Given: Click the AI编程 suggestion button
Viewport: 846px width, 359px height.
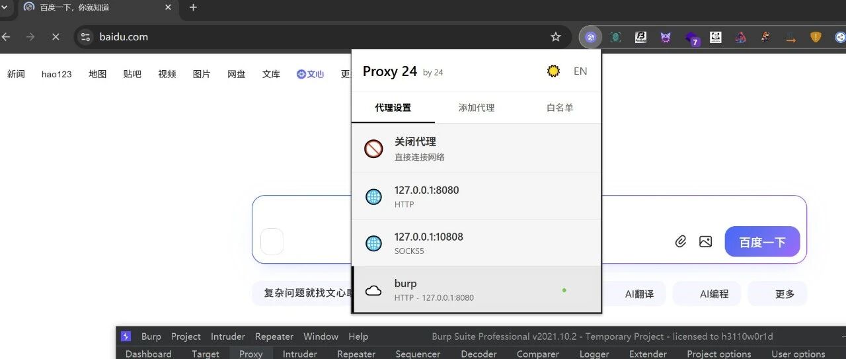Looking at the screenshot, I should [707, 294].
